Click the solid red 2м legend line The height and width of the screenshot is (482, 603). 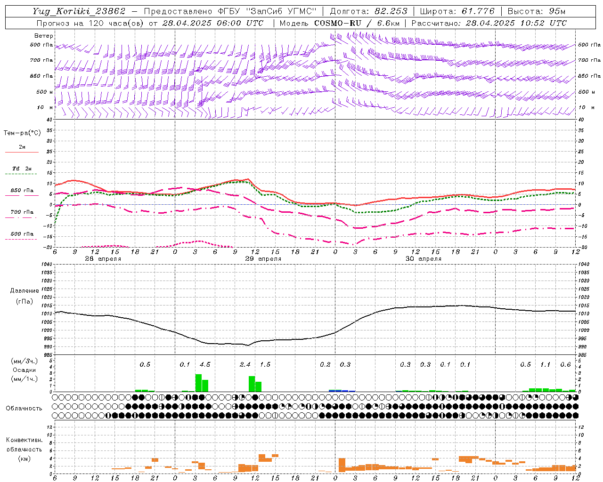tap(22, 152)
